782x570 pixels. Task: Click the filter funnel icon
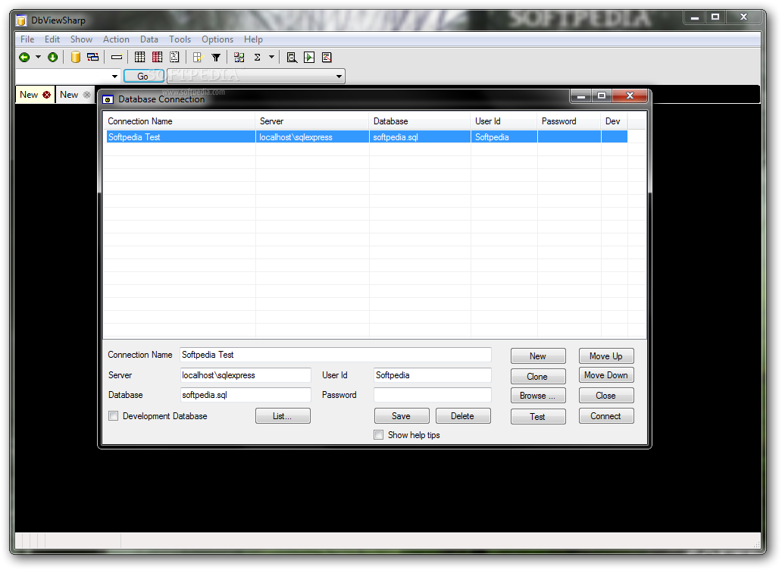pyautogui.click(x=216, y=58)
